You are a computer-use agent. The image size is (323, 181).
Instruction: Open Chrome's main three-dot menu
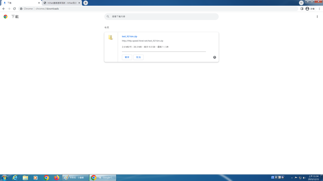point(319,8)
